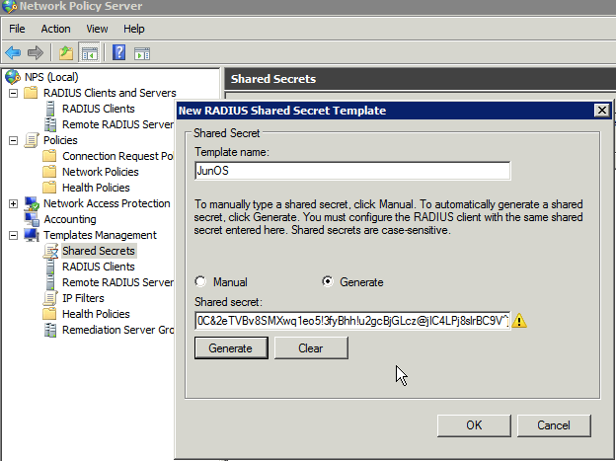Click the Up one level folder icon
This screenshot has height=461, width=616.
(x=65, y=52)
